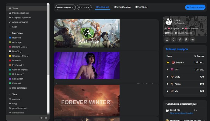Image resolution: width=210 pixels, height=121 pixels.
Task: Expand the Ещё sidebar menu
Action: (14, 27)
